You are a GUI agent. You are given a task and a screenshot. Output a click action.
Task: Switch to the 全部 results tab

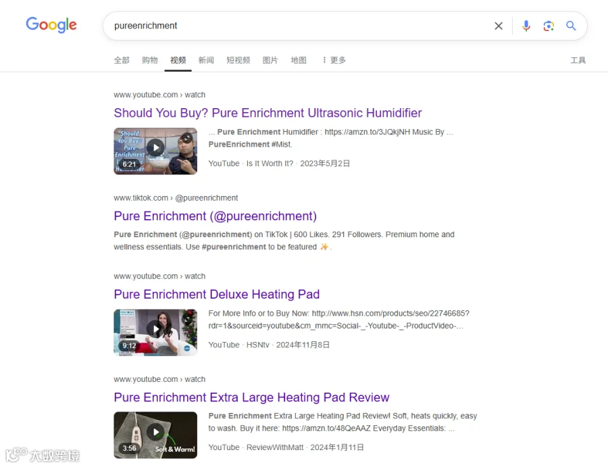point(122,60)
